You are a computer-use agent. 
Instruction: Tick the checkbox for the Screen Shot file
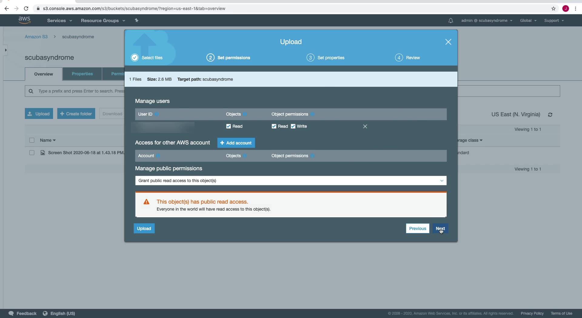click(x=32, y=153)
